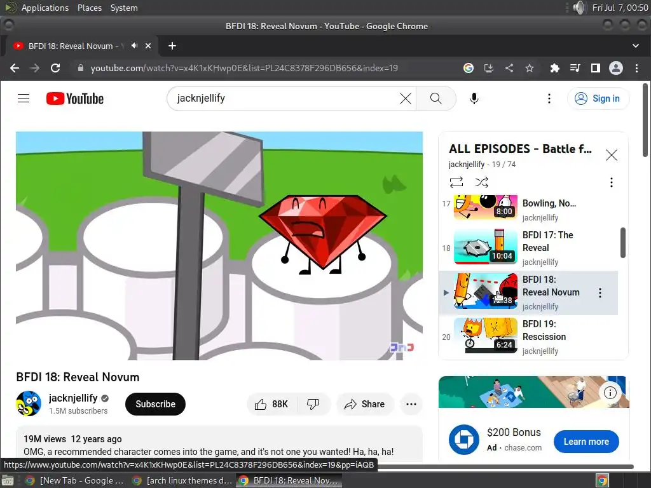651x488 pixels.
Task: Open jacknjellify channel avatar
Action: pyautogui.click(x=29, y=403)
